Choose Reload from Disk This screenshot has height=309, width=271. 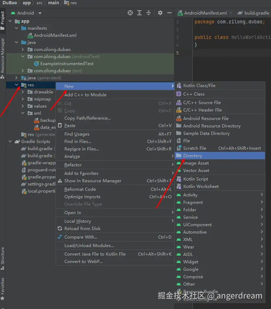115,229
